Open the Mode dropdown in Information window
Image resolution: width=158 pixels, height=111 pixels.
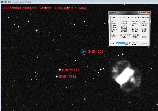point(122,43)
